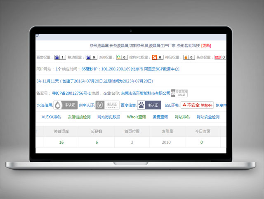Click the Sogou PC weight S icon
Screen dimensions: 264x199
[x=154, y=57]
